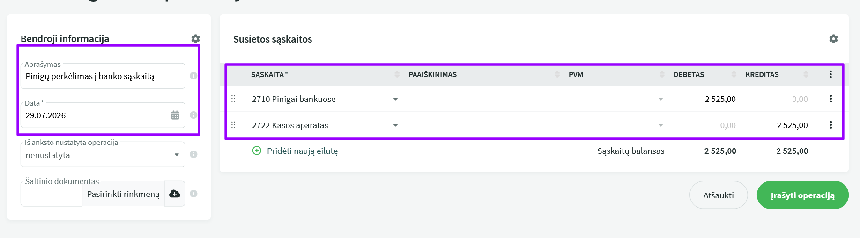This screenshot has width=860, height=238.
Task: Open PVM dropdown in the first row
Action: click(x=660, y=99)
